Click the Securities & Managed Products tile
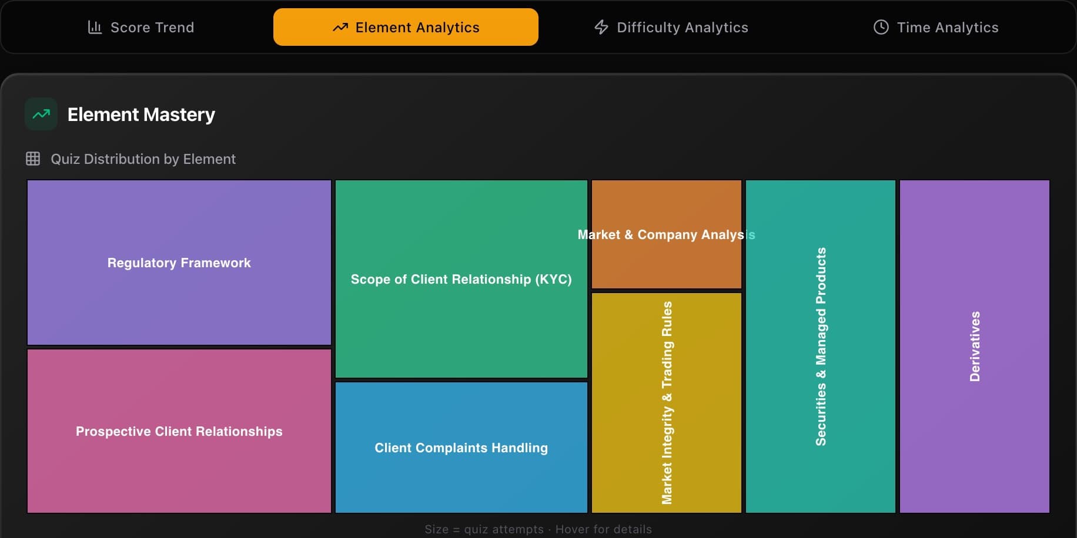Screen dimensions: 1077x538 coord(820,346)
